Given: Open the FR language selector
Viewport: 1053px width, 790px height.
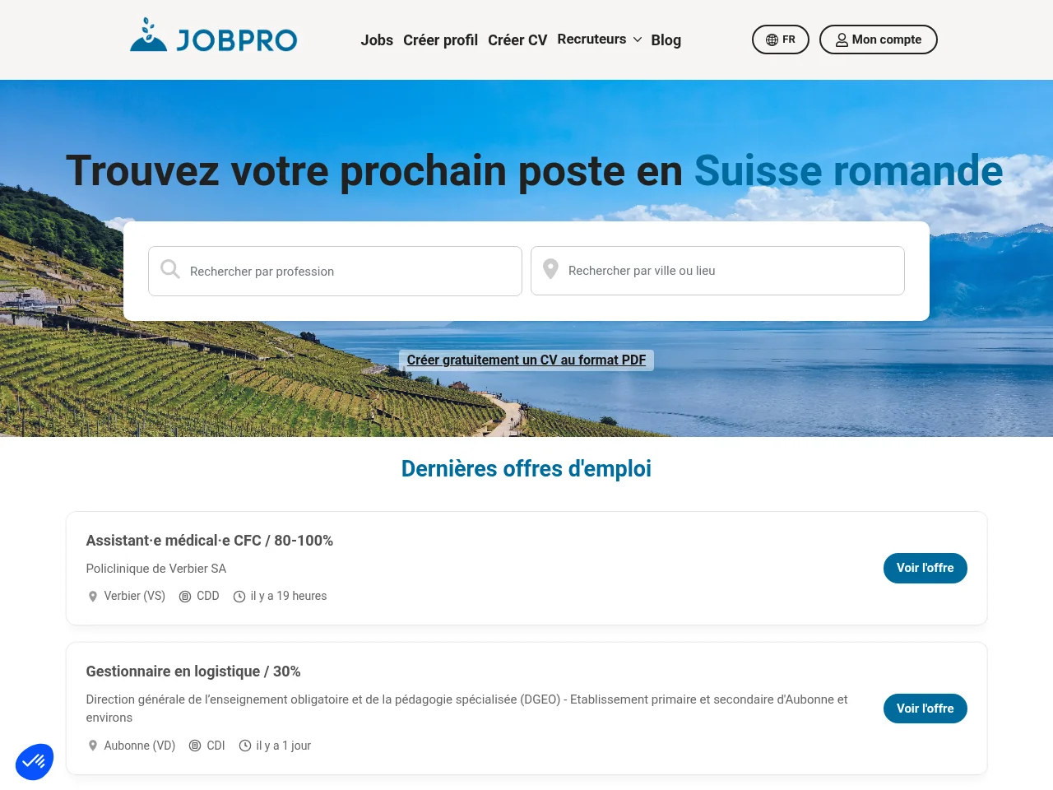Looking at the screenshot, I should (x=781, y=39).
